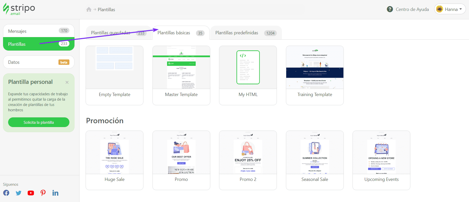Close the Plantilla personal banner
This screenshot has width=469, height=202.
pyautogui.click(x=67, y=82)
